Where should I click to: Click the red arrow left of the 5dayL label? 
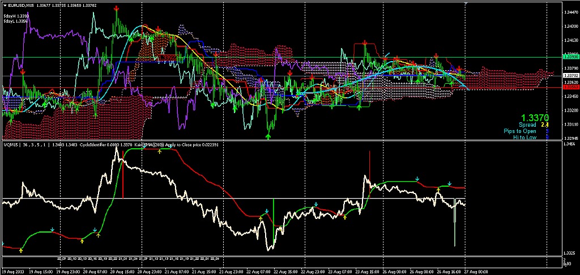click(x=23, y=72)
